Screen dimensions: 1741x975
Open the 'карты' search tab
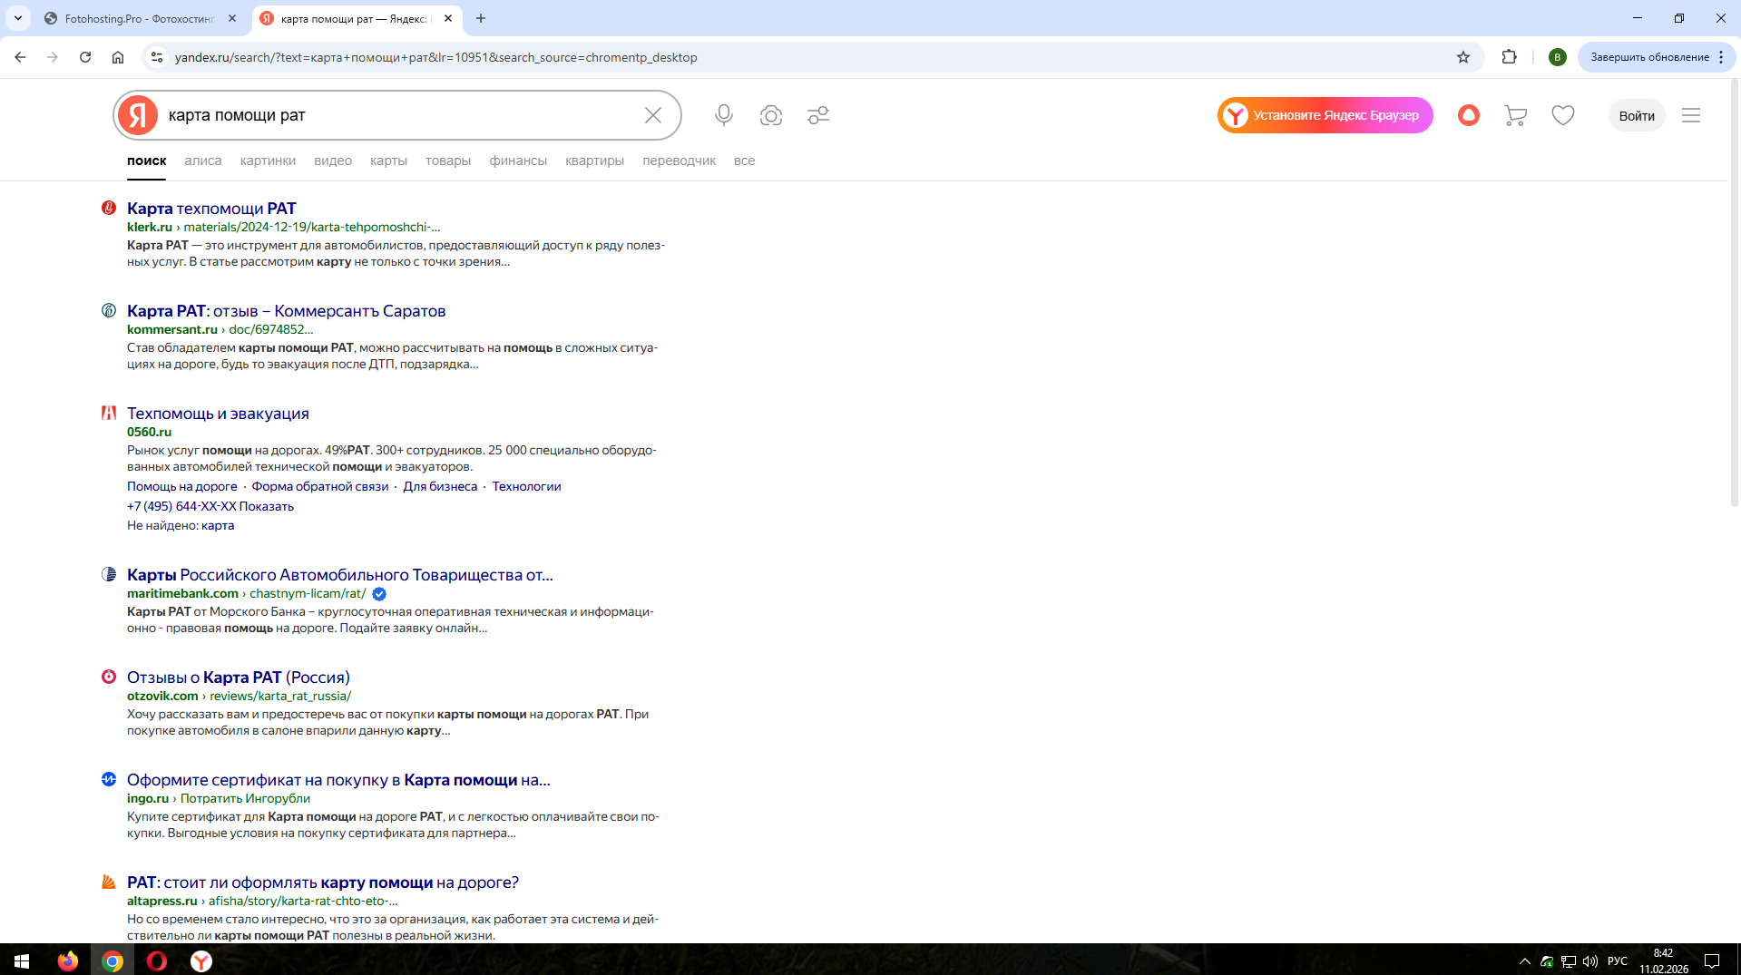click(x=388, y=161)
